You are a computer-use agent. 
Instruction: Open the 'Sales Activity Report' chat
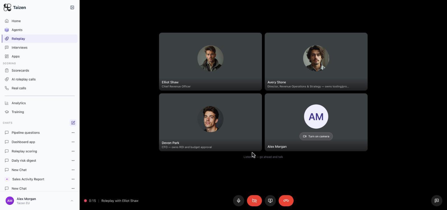28,179
